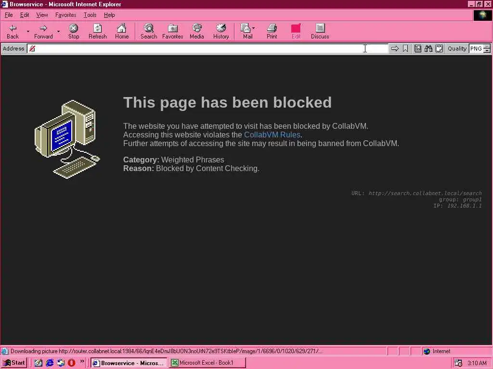Open the Favorites toolbar pane

coord(173,31)
